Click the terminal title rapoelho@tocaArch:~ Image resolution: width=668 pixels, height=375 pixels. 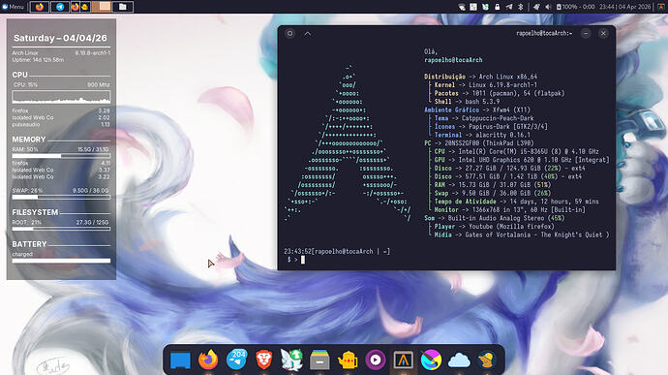[544, 33]
